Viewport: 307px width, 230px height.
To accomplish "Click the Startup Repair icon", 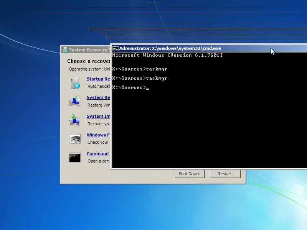I will tap(75, 83).
